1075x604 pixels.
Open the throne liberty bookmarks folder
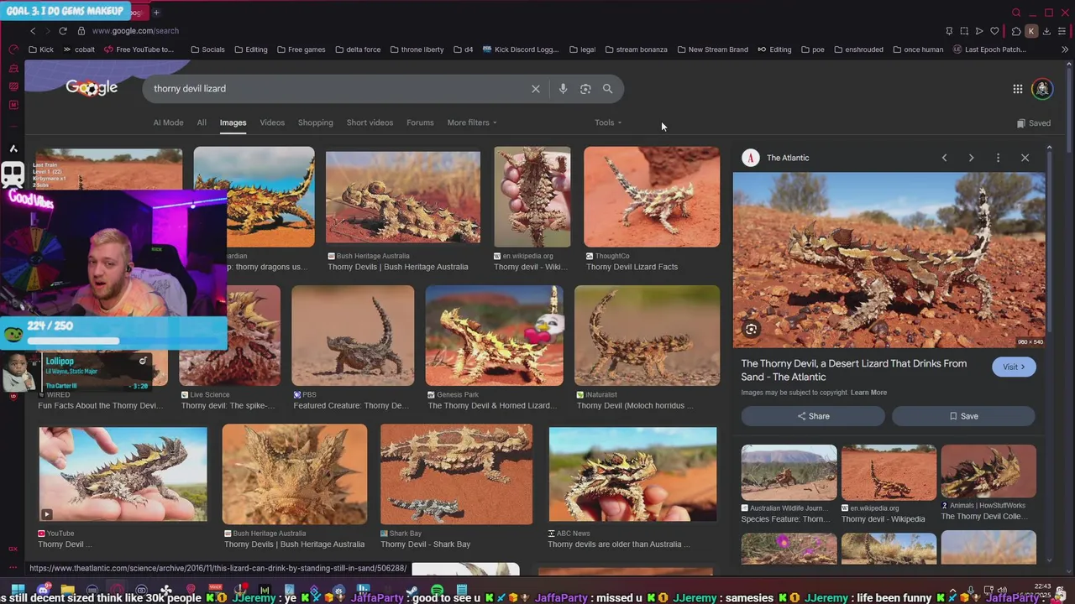click(417, 49)
